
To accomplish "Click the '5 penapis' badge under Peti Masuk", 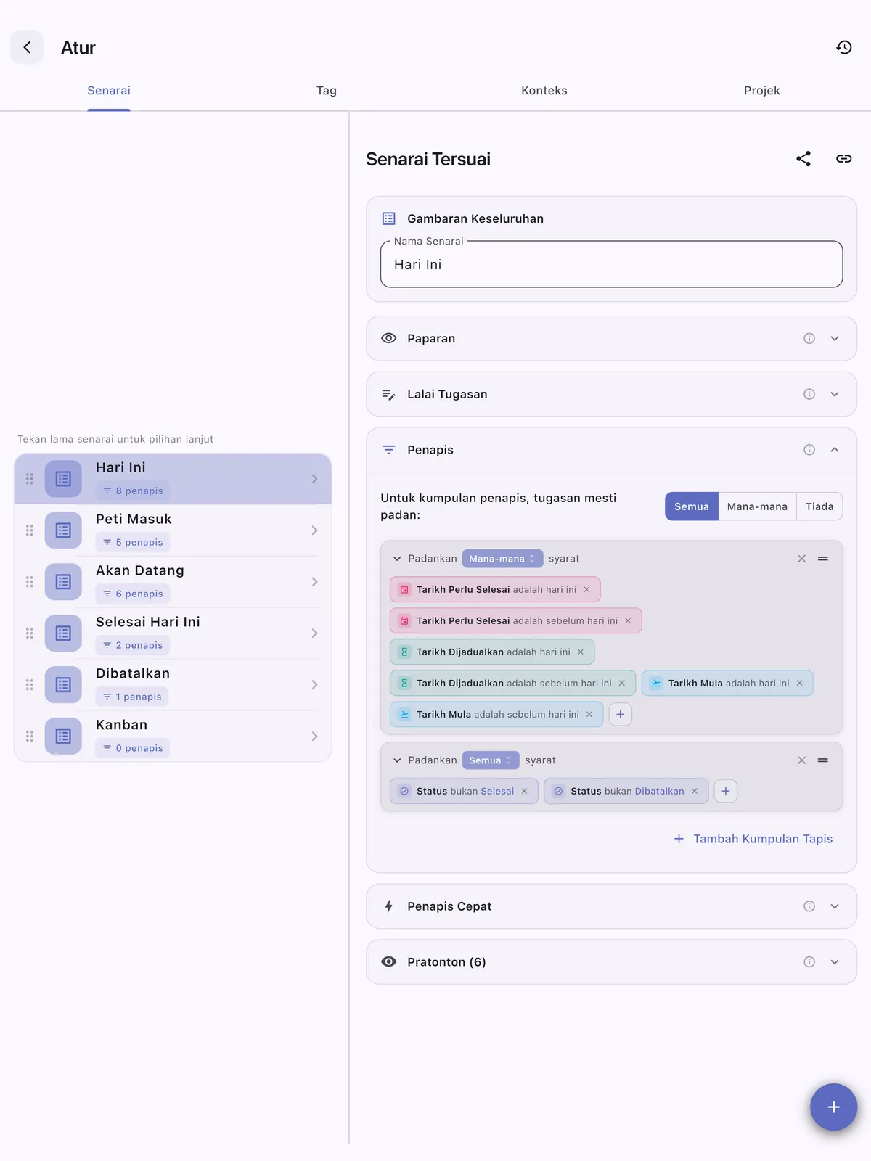I will (x=133, y=543).
